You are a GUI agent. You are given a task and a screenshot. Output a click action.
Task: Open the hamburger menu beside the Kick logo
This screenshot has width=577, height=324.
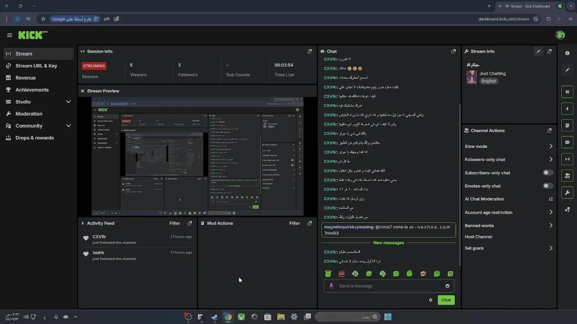point(9,35)
